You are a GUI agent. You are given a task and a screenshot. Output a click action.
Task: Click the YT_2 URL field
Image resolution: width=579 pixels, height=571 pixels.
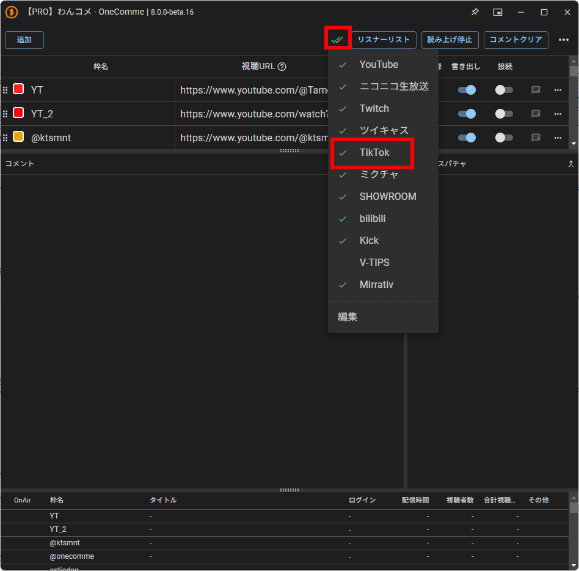point(252,114)
